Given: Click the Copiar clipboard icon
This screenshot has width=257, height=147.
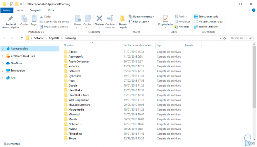Looking at the screenshot, I should point(24,19).
